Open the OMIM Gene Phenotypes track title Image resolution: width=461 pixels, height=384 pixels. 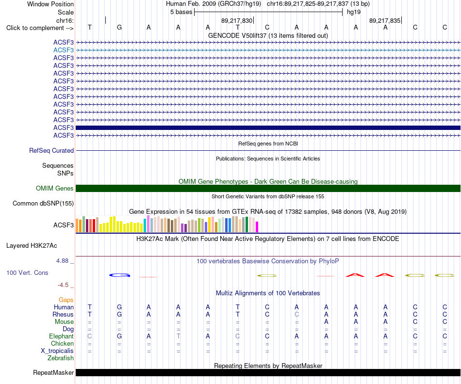point(268,181)
